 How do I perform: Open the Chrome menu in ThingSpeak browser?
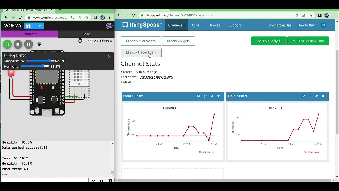(x=334, y=15)
